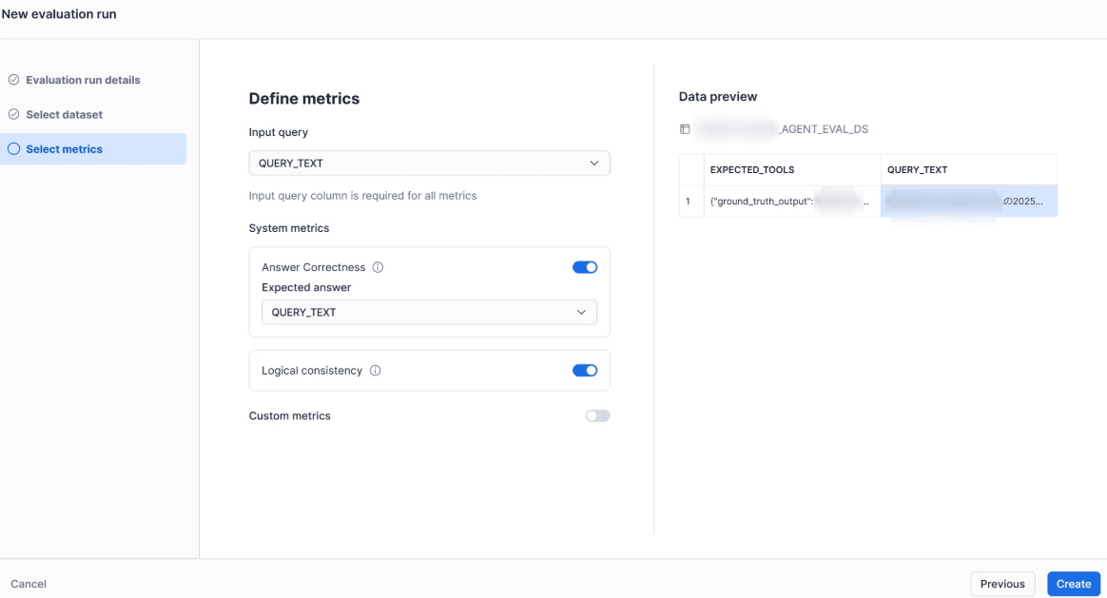
Task: Click the Select metrics step circle icon
Action: (13, 149)
